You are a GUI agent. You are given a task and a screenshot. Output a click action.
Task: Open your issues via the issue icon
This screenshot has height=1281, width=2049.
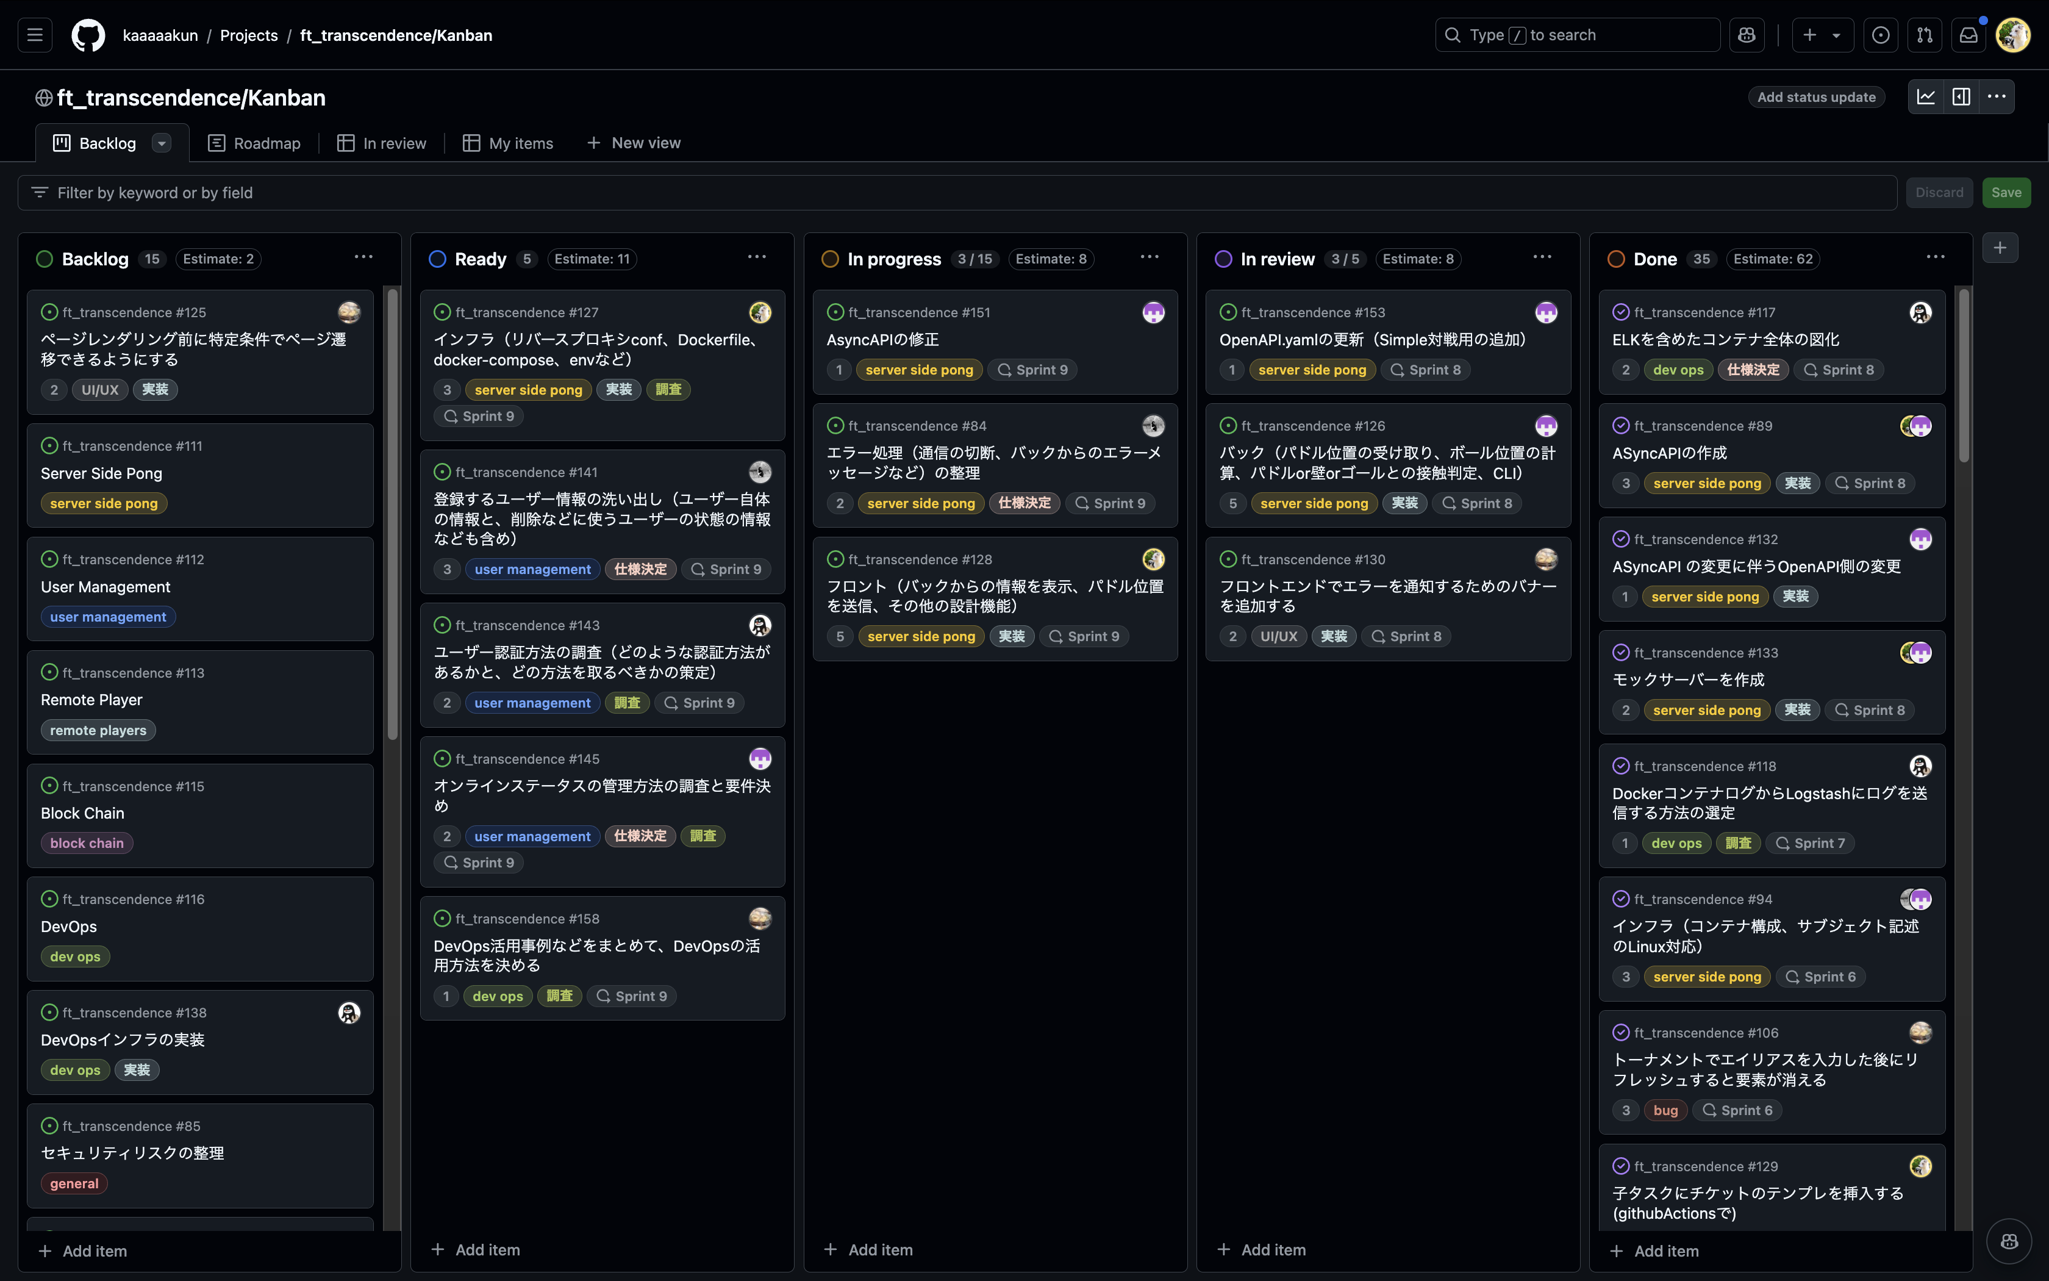1881,35
